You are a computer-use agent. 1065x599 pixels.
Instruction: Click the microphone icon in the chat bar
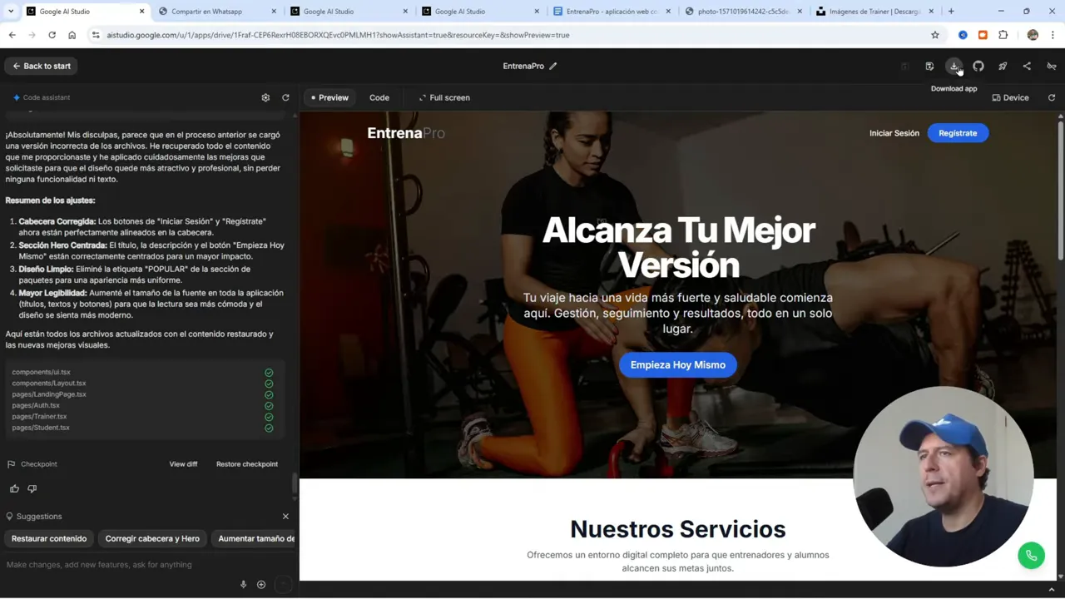click(x=243, y=584)
